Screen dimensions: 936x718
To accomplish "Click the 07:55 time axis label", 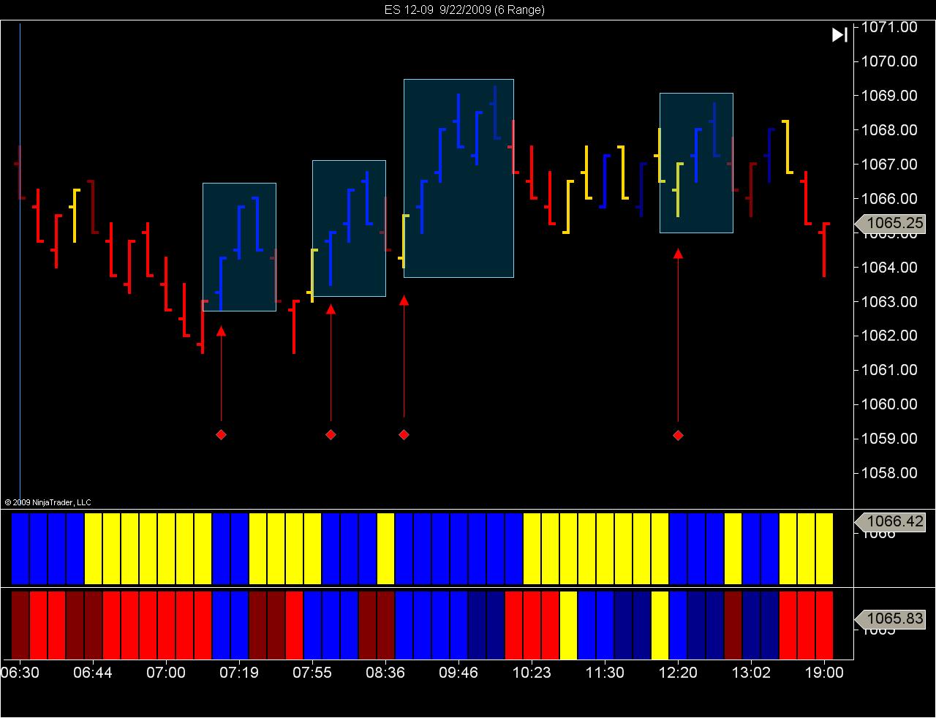I will tap(312, 673).
